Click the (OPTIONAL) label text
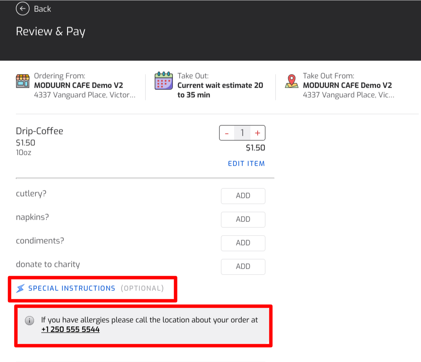Viewport: 421px width, 362px height. (142, 289)
